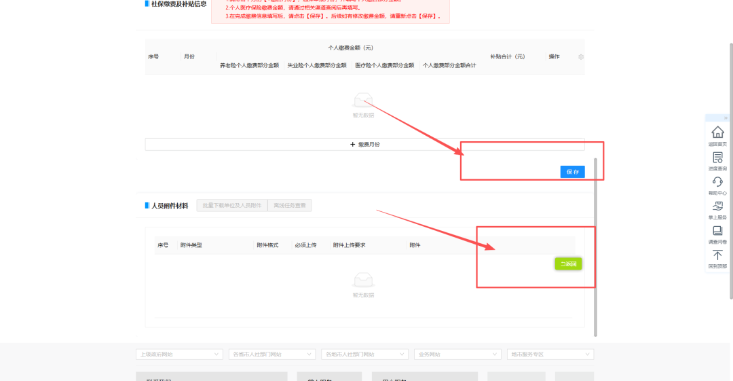
Task: Click the 月份 column header
Action: click(189, 56)
